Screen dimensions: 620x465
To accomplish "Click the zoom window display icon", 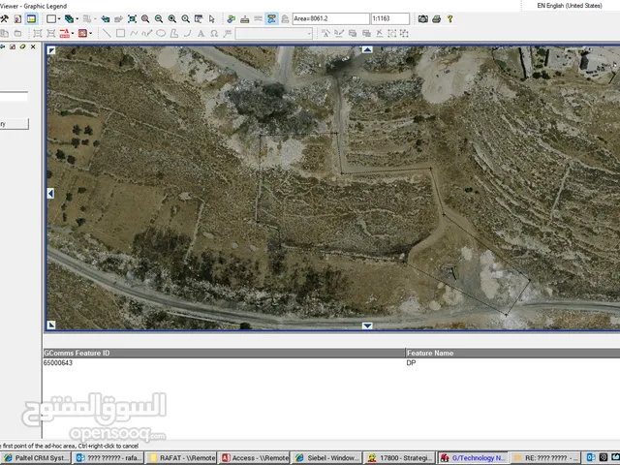I will click(x=199, y=18).
